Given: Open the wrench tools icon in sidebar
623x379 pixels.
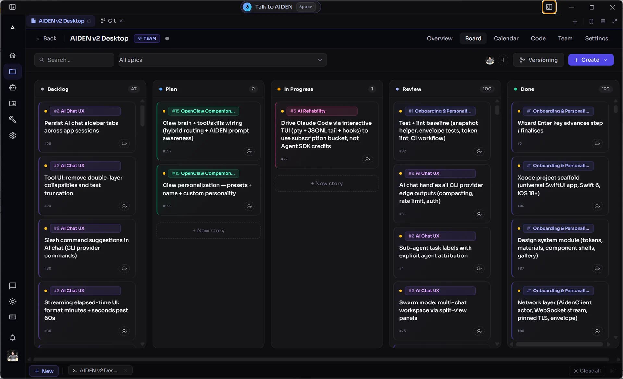Looking at the screenshot, I should [x=13, y=120].
